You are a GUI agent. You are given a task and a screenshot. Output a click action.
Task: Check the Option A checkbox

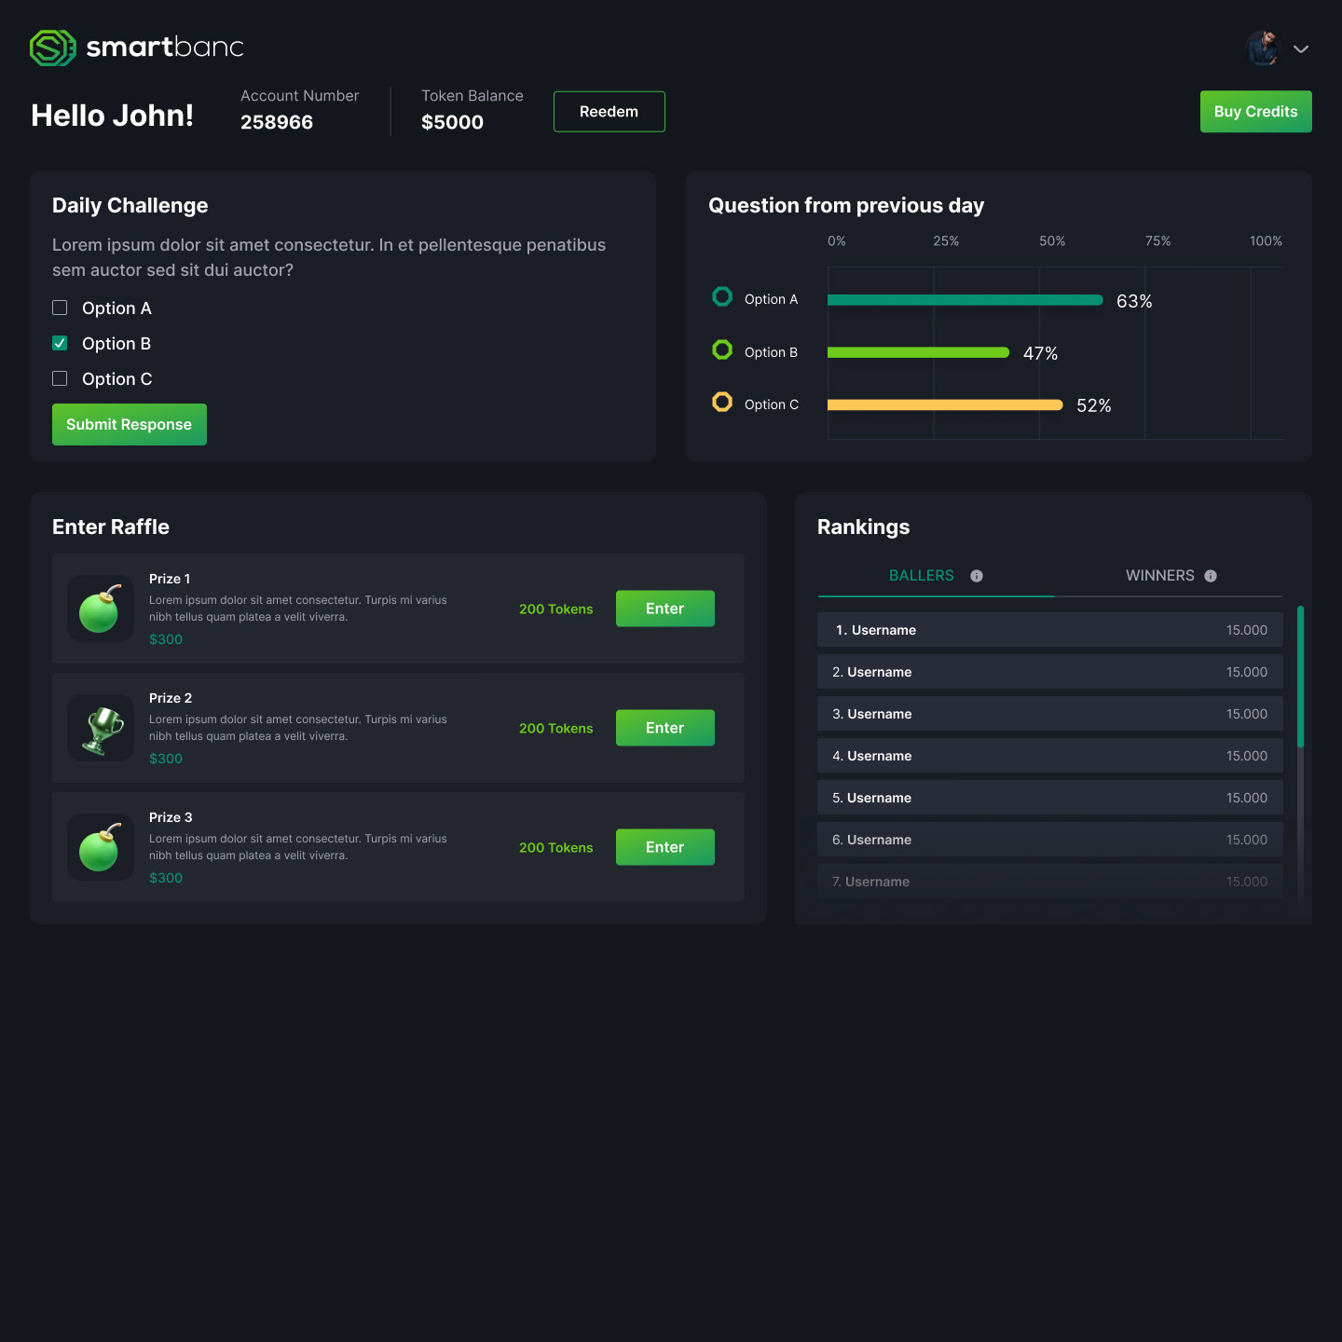[x=60, y=308]
